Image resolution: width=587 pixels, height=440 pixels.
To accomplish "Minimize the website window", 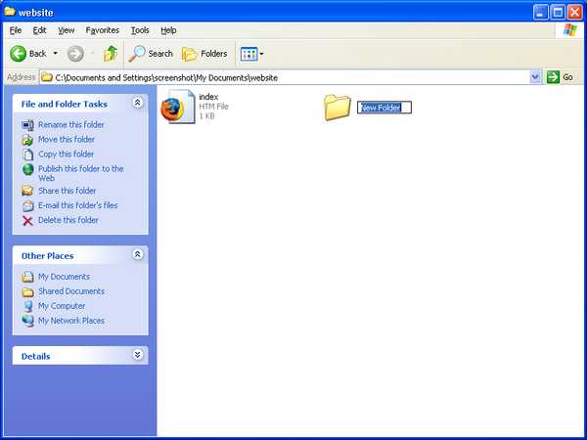I will coord(541,13).
